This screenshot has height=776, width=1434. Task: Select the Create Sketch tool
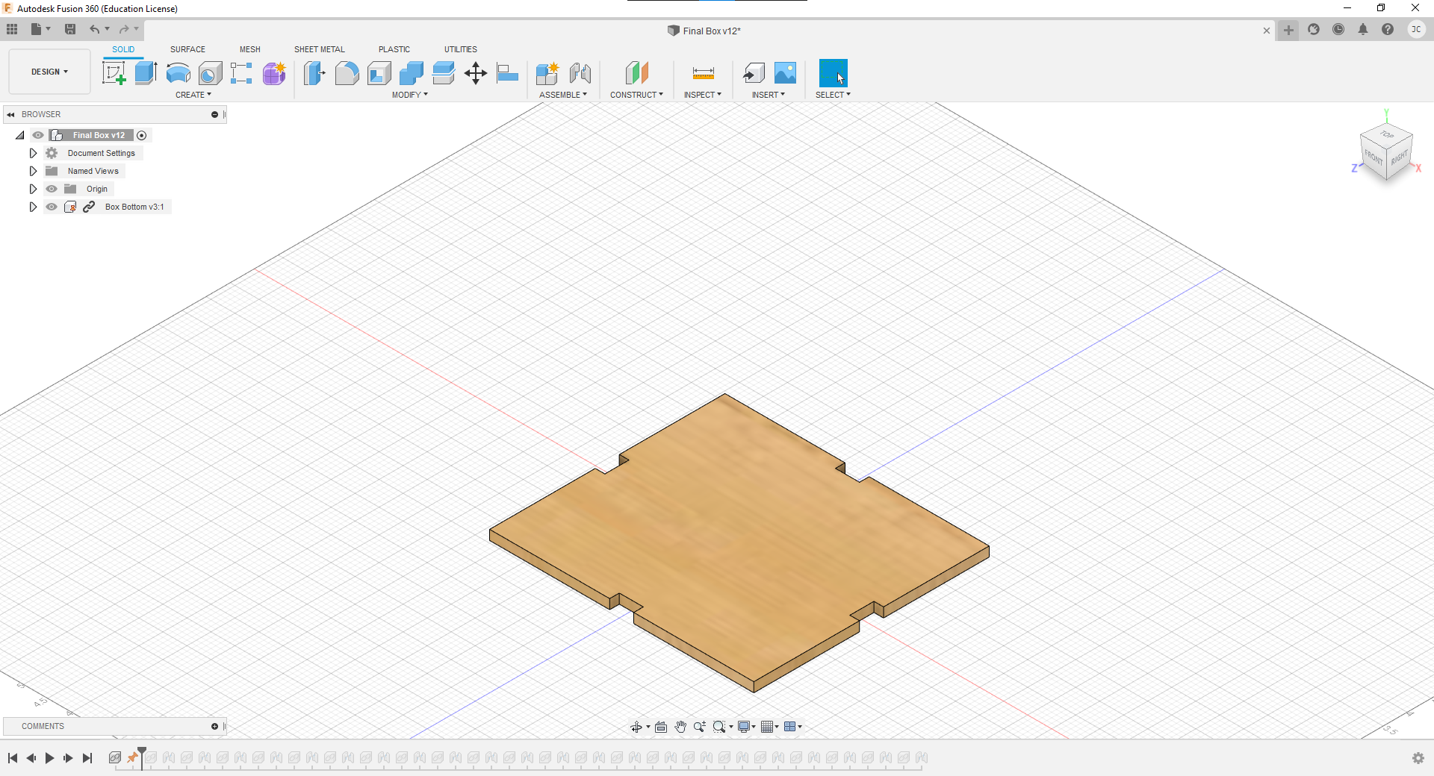[x=114, y=73]
